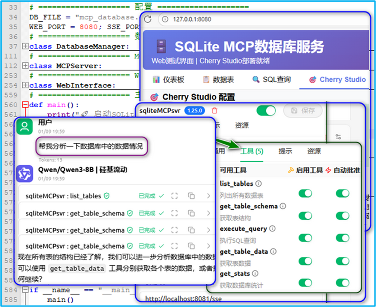This screenshot has height=307, width=376.
Task: Show info for the get_table_schema tool
Action: [283, 206]
